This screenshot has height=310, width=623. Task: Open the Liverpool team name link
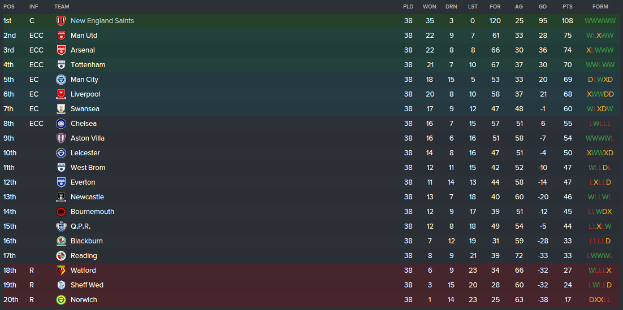click(x=85, y=94)
